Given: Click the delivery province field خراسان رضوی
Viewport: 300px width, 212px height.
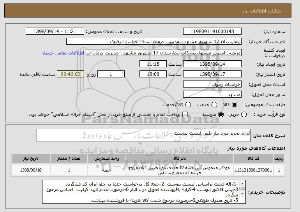Looking at the screenshot, I should coord(212,84).
